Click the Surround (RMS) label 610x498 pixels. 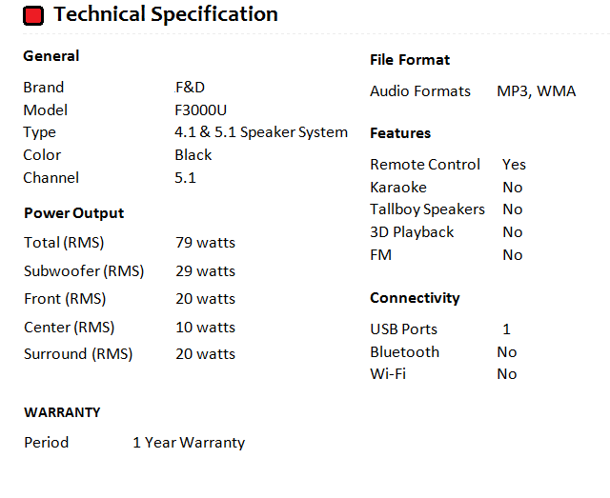[x=78, y=354]
